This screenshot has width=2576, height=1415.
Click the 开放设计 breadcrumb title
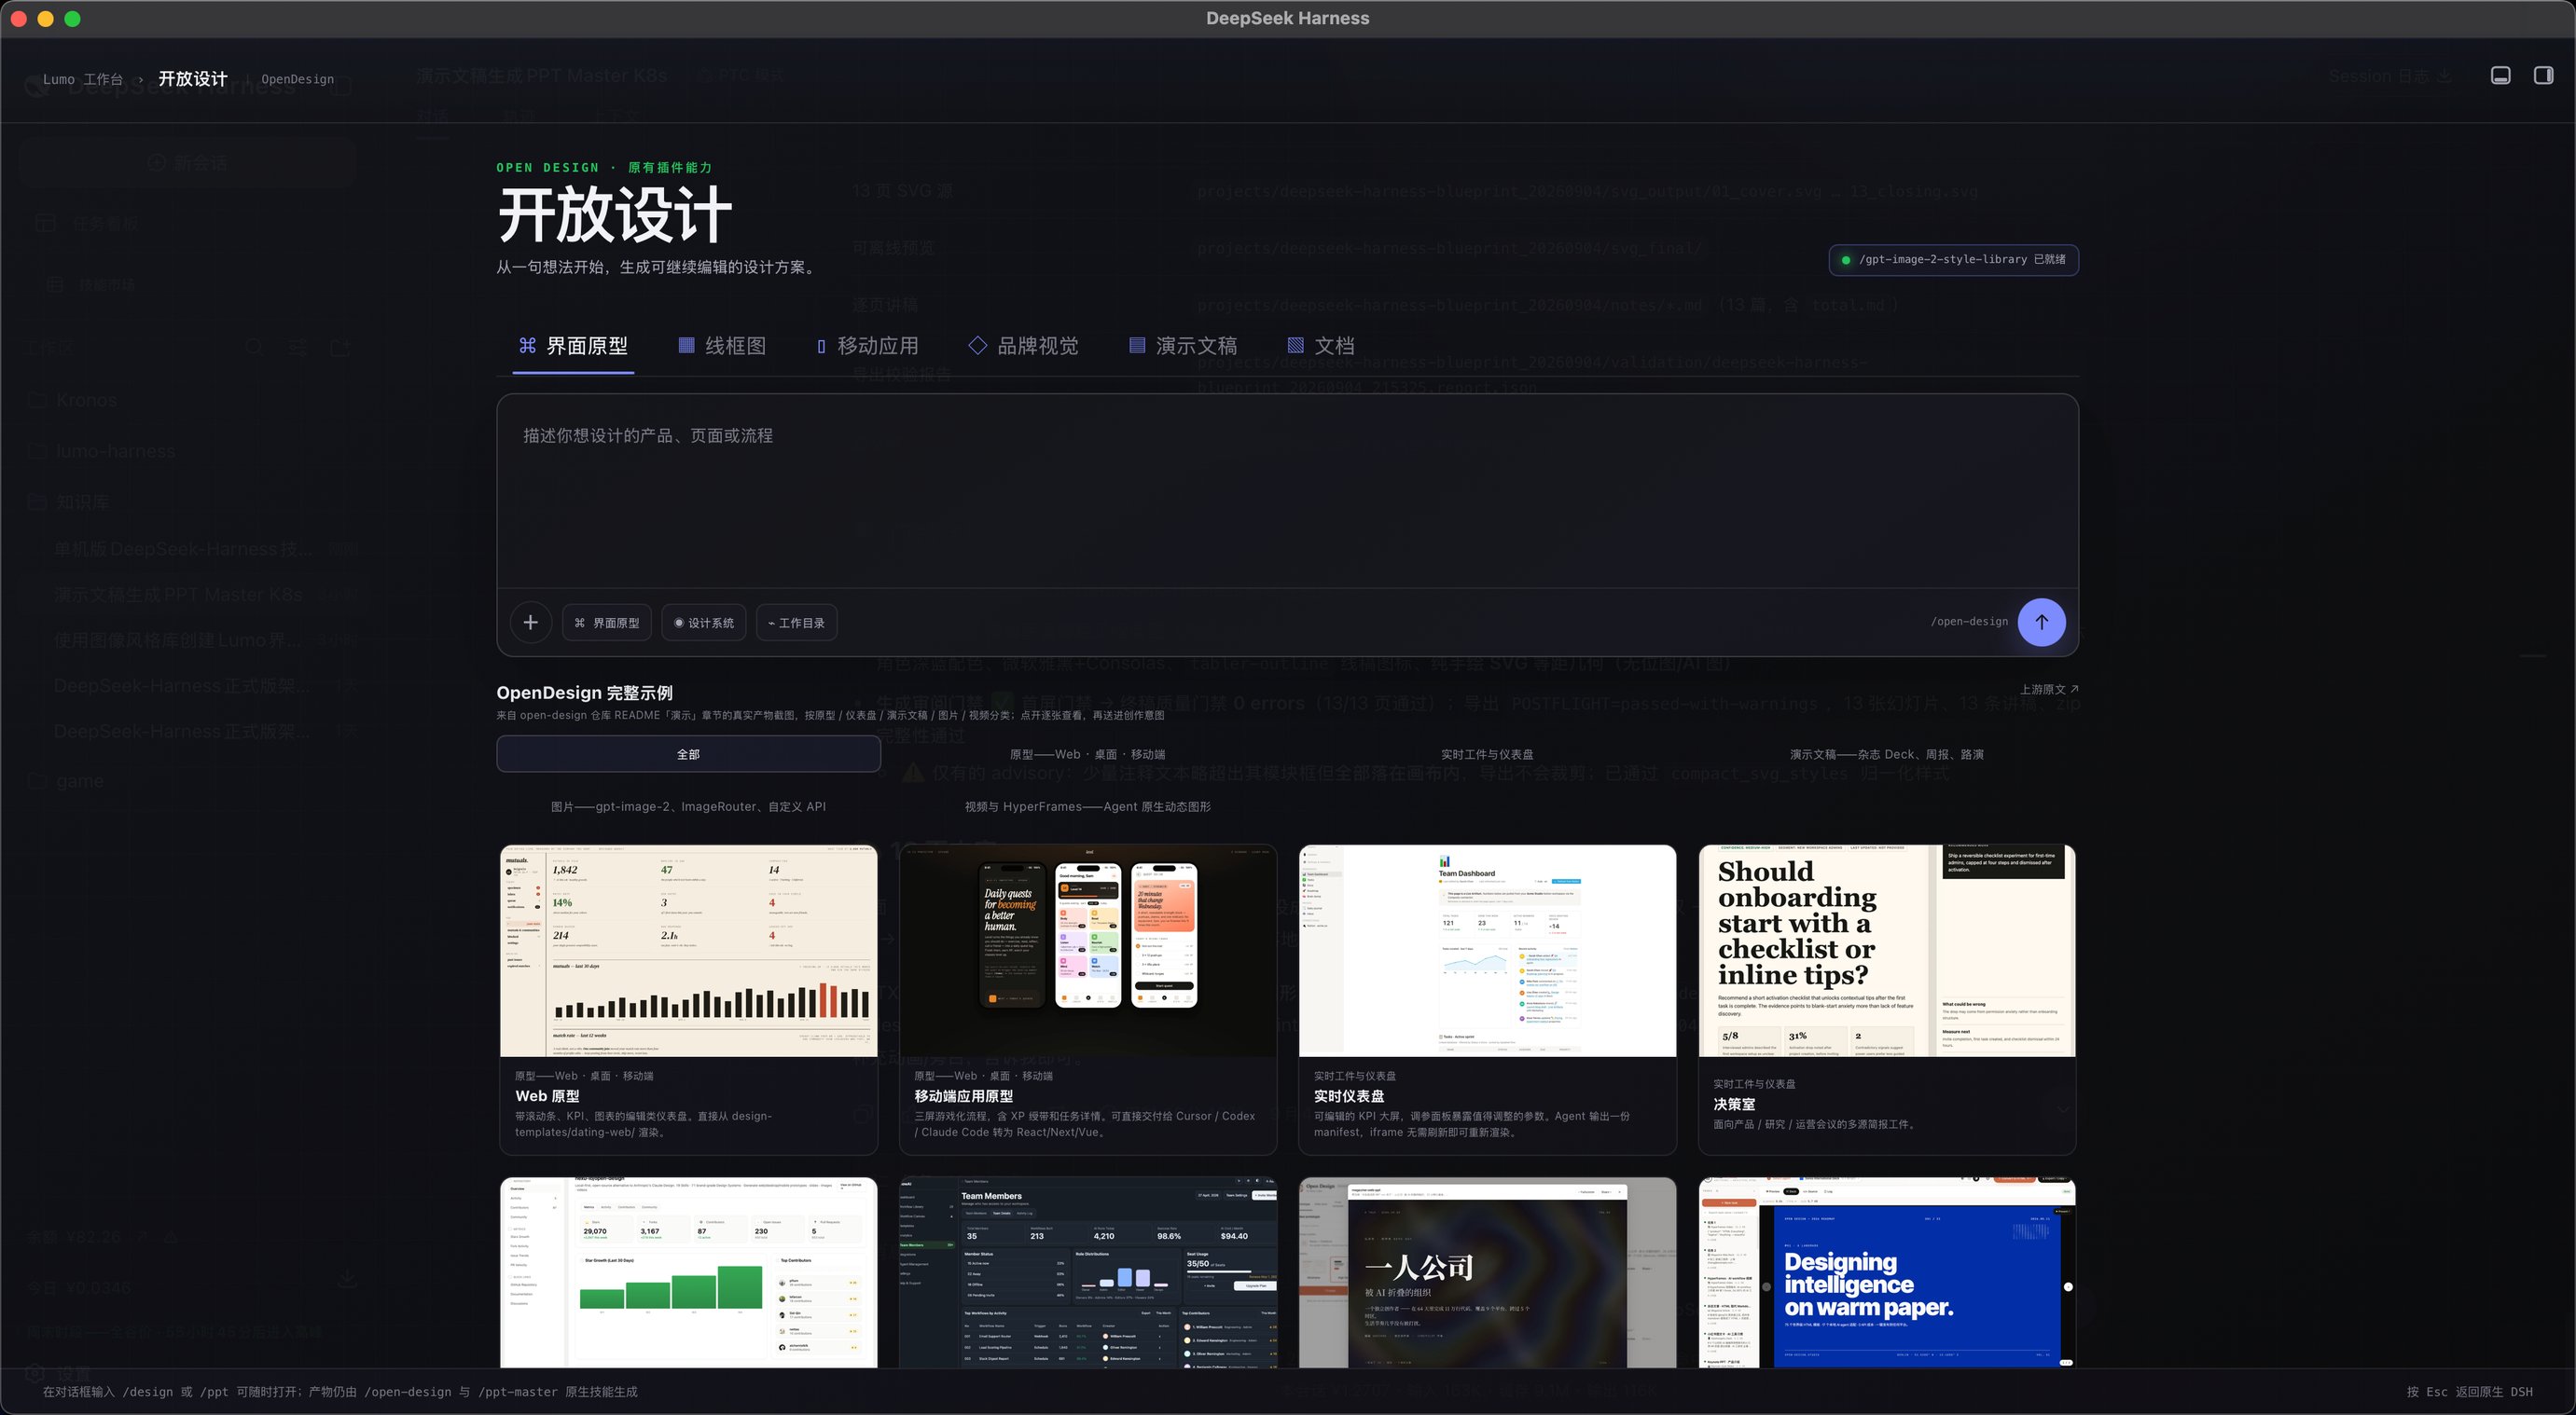click(x=193, y=79)
